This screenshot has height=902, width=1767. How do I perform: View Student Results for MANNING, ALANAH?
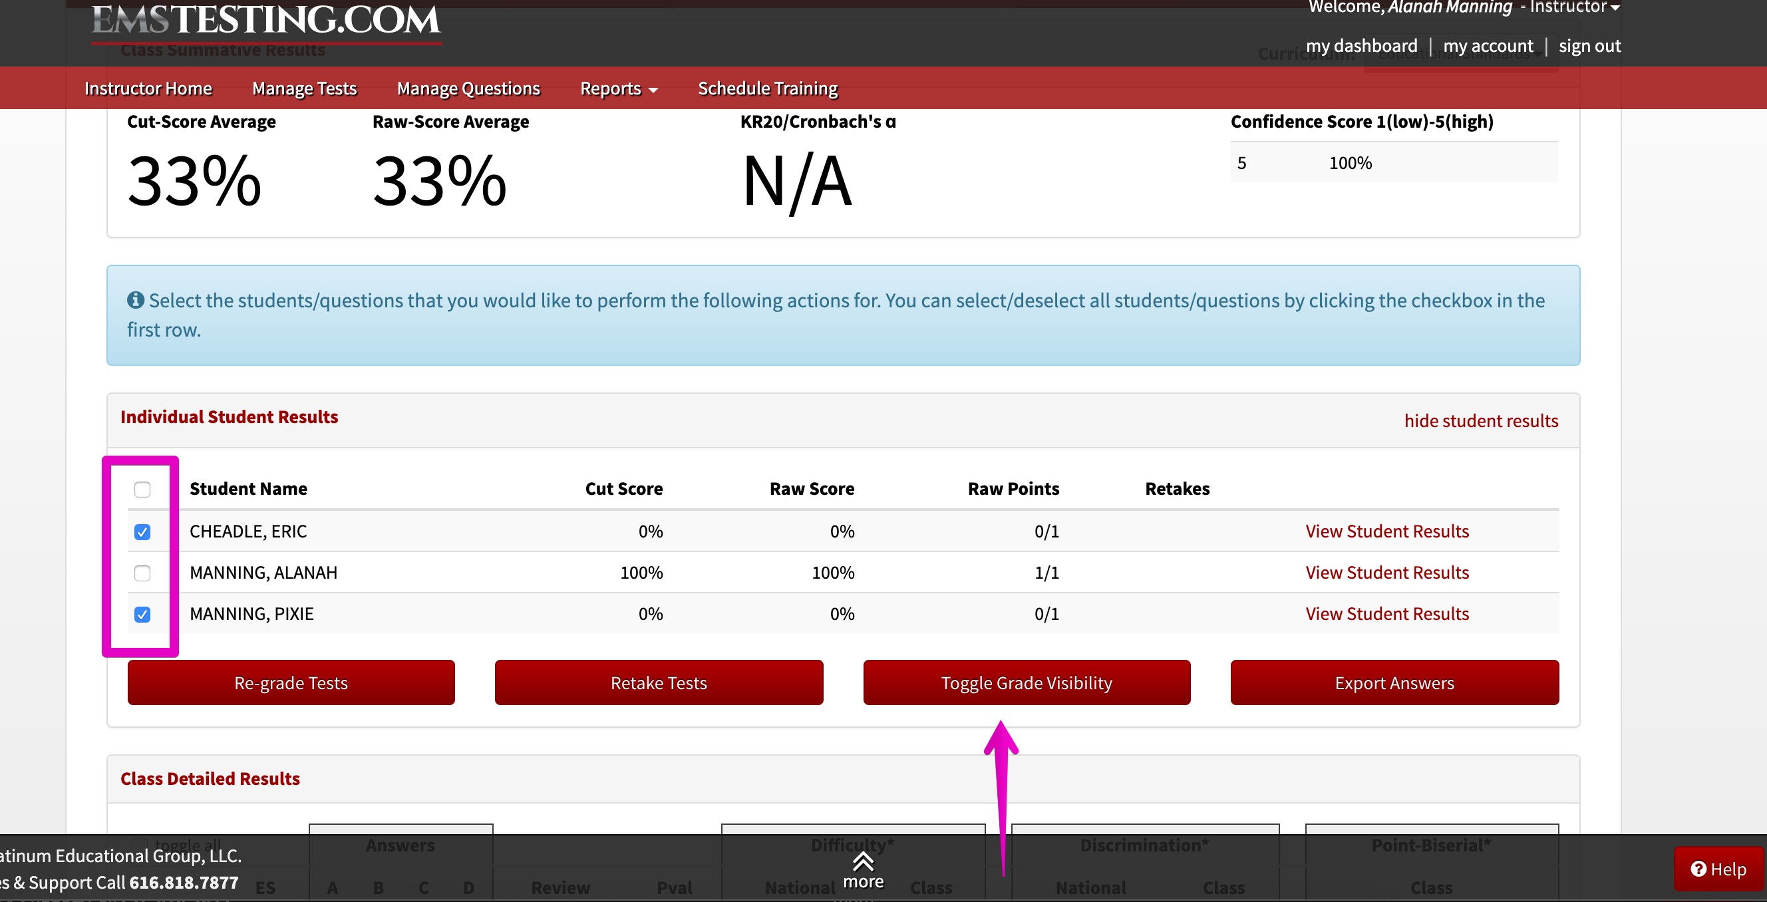coord(1387,572)
